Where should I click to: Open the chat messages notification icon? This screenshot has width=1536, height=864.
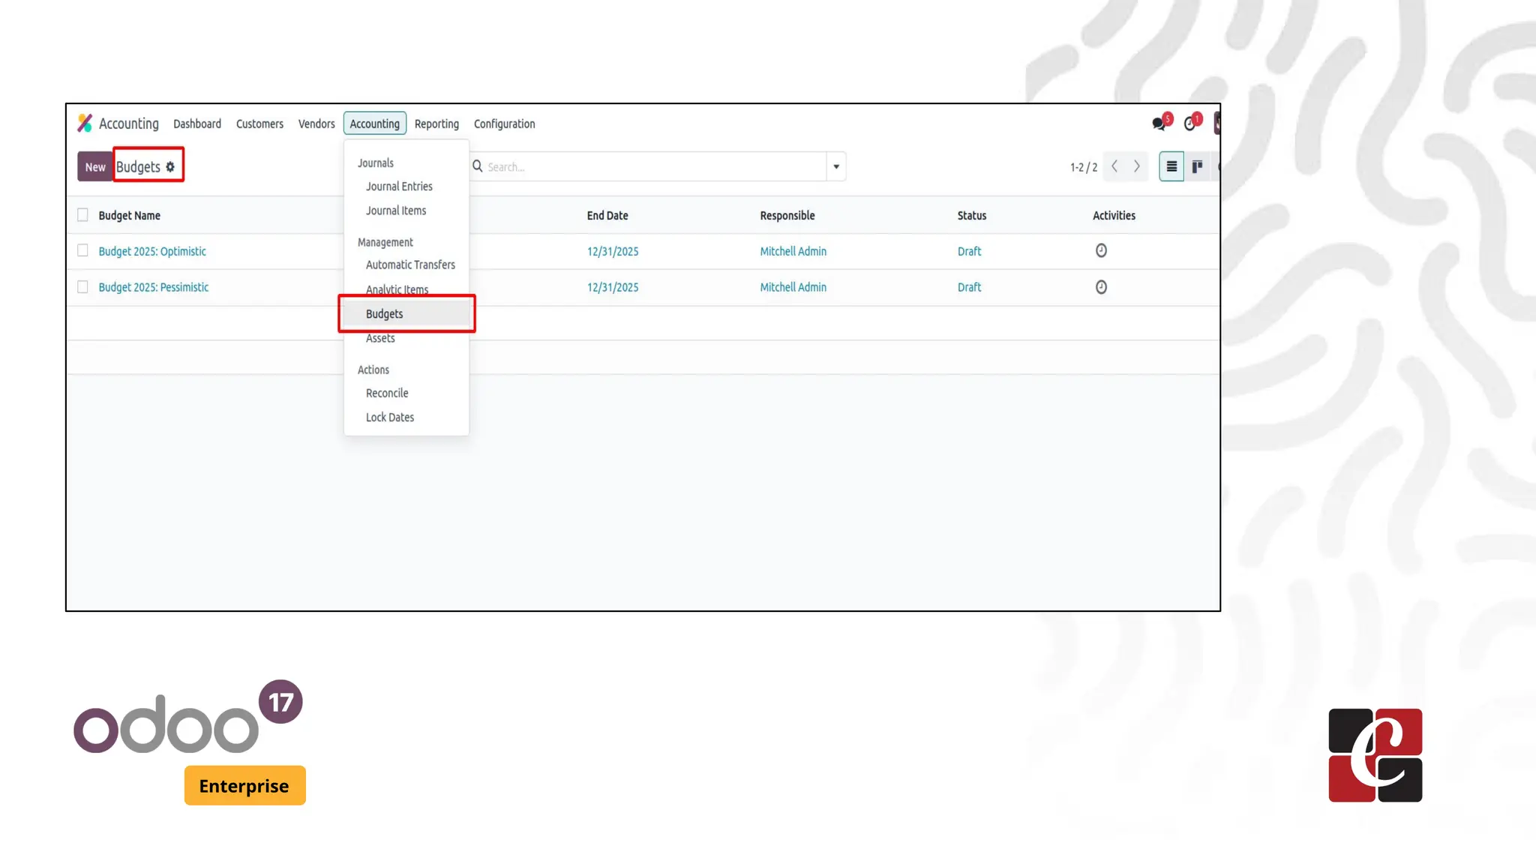tap(1159, 124)
